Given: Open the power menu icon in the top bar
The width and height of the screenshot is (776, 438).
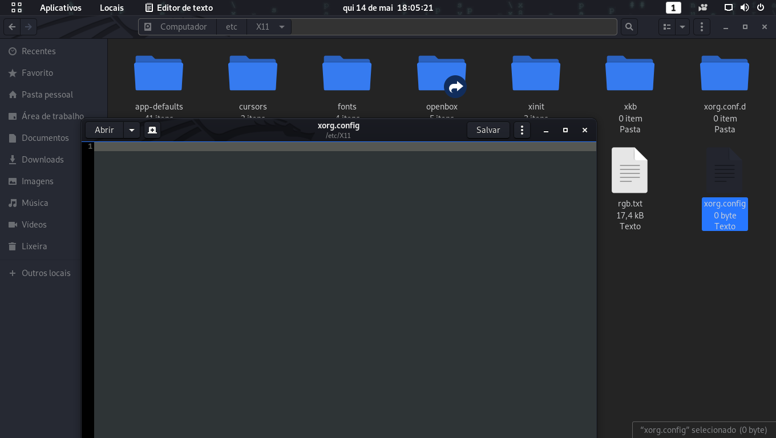Looking at the screenshot, I should pyautogui.click(x=760, y=7).
